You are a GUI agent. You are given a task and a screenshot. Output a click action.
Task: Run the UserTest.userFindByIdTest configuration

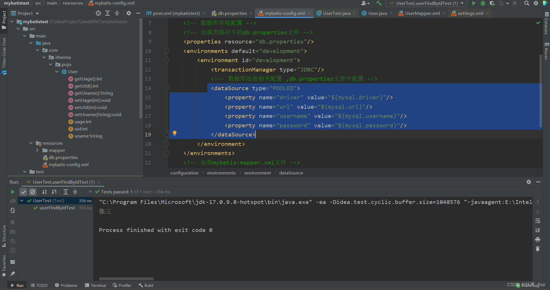474,3
